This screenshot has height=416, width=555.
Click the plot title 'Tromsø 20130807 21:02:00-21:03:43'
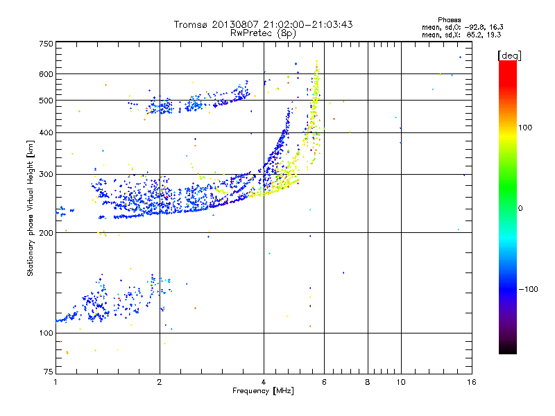point(263,24)
